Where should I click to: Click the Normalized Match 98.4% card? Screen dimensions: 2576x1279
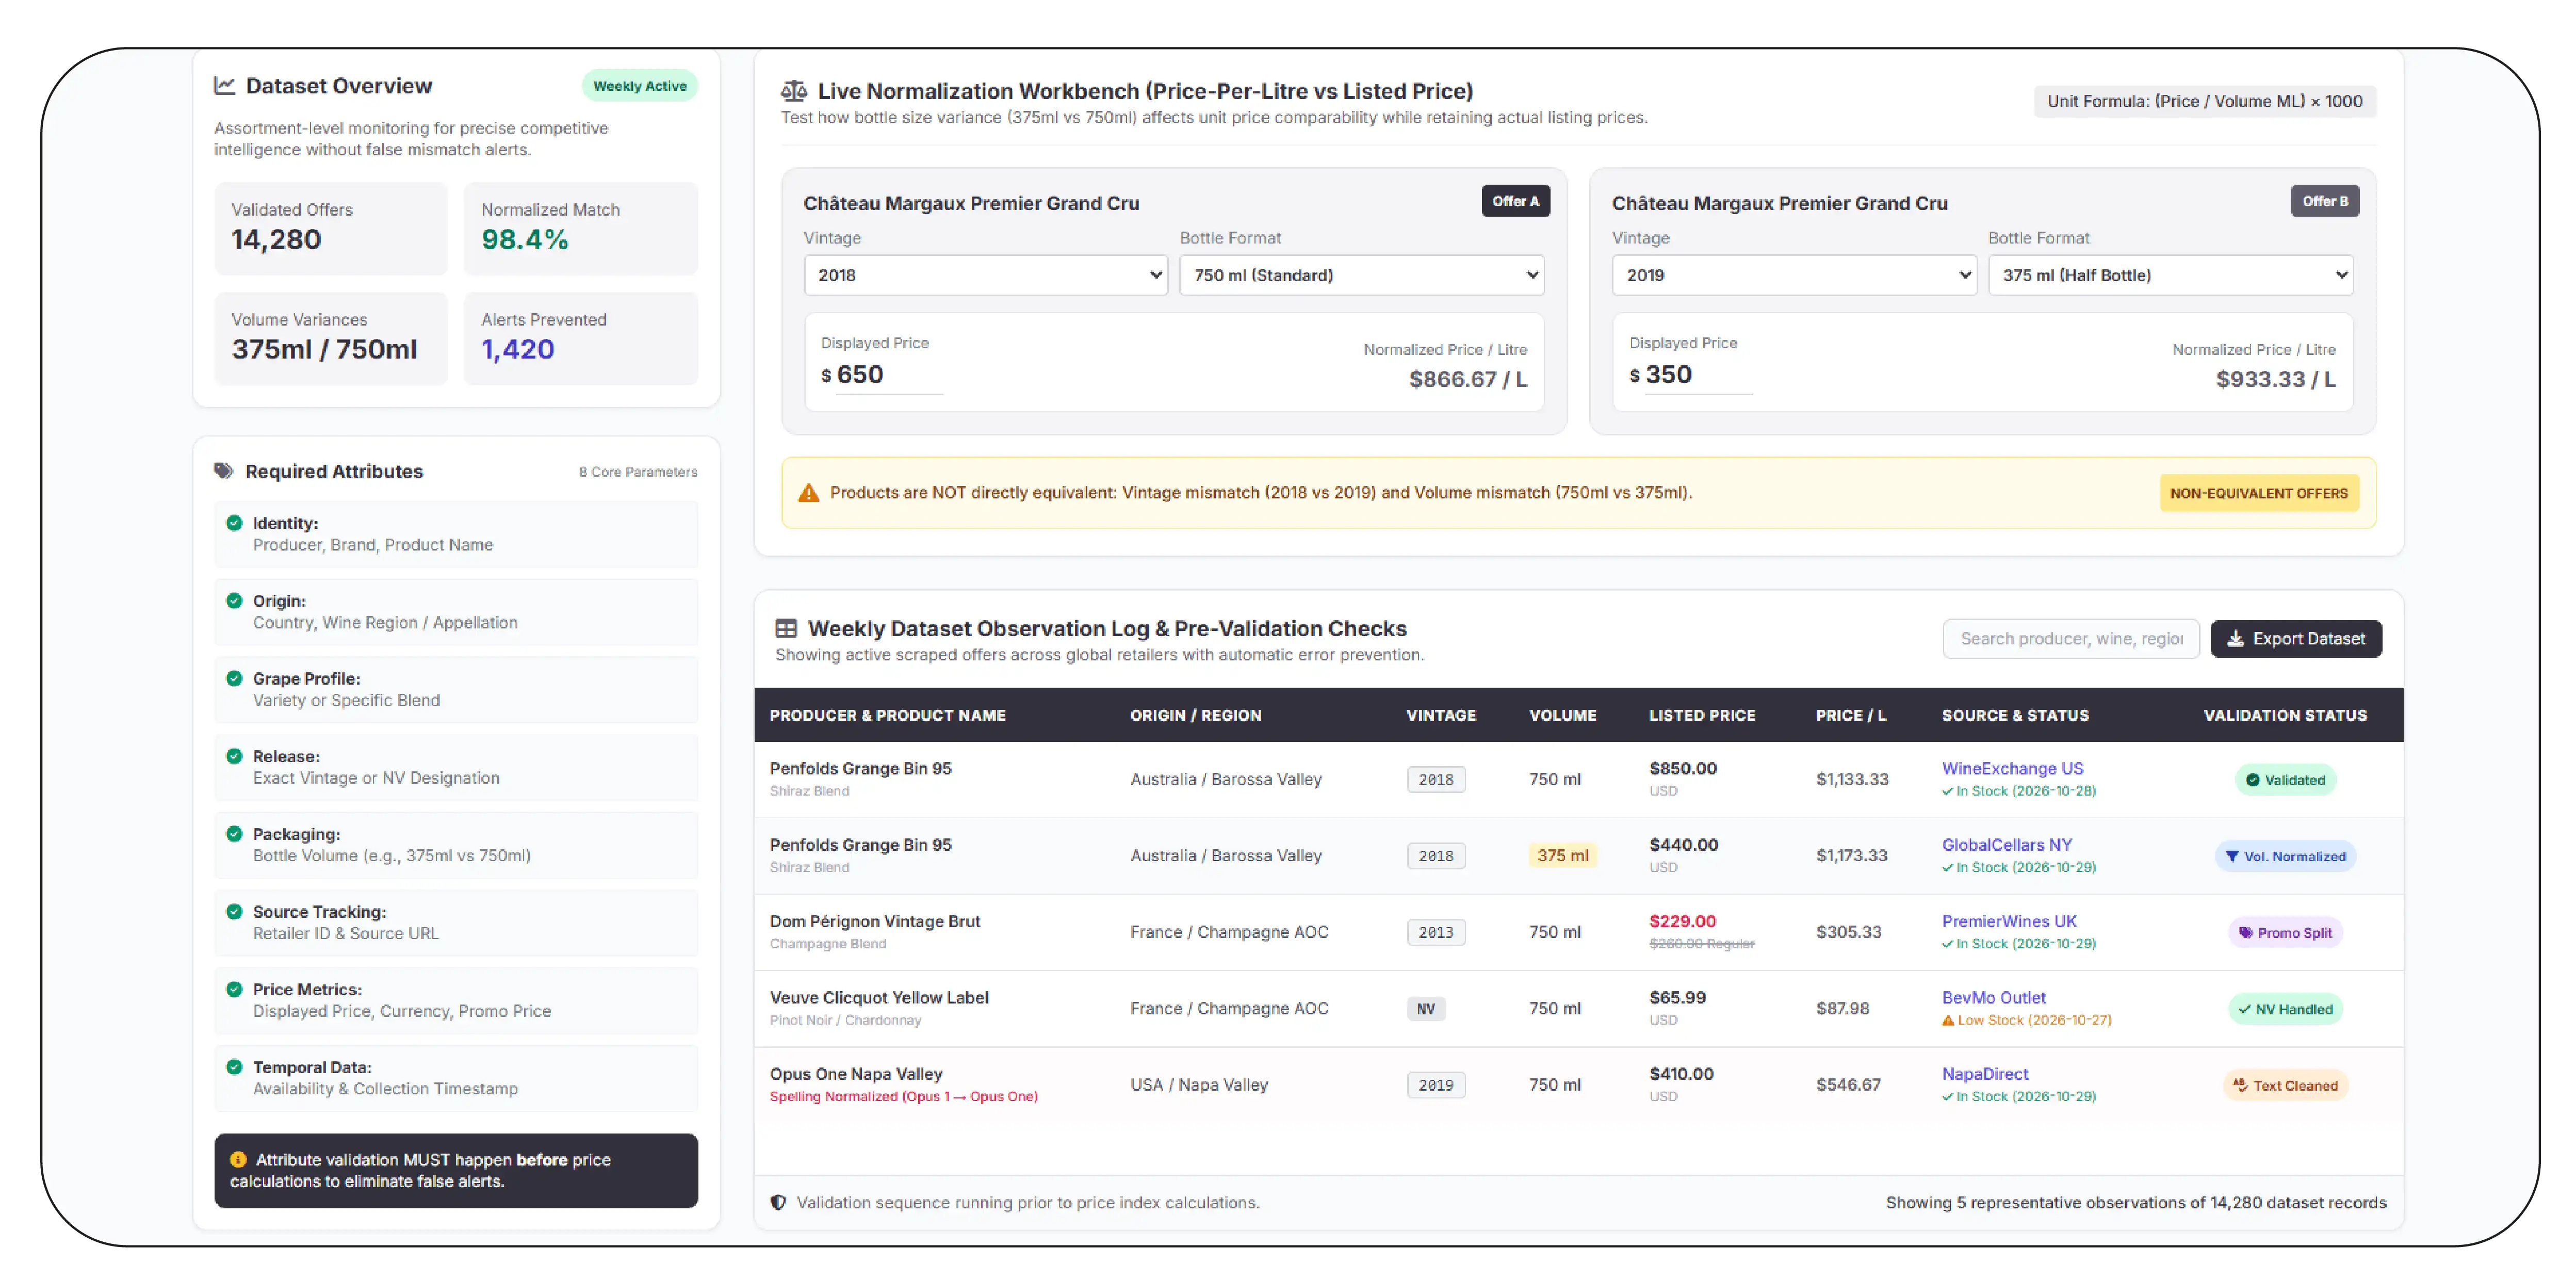tap(580, 228)
